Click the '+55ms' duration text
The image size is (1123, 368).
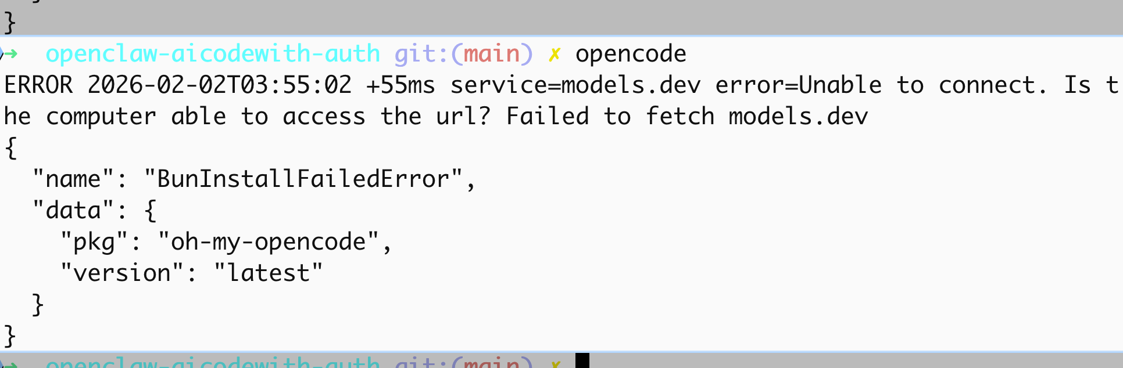tap(400, 85)
